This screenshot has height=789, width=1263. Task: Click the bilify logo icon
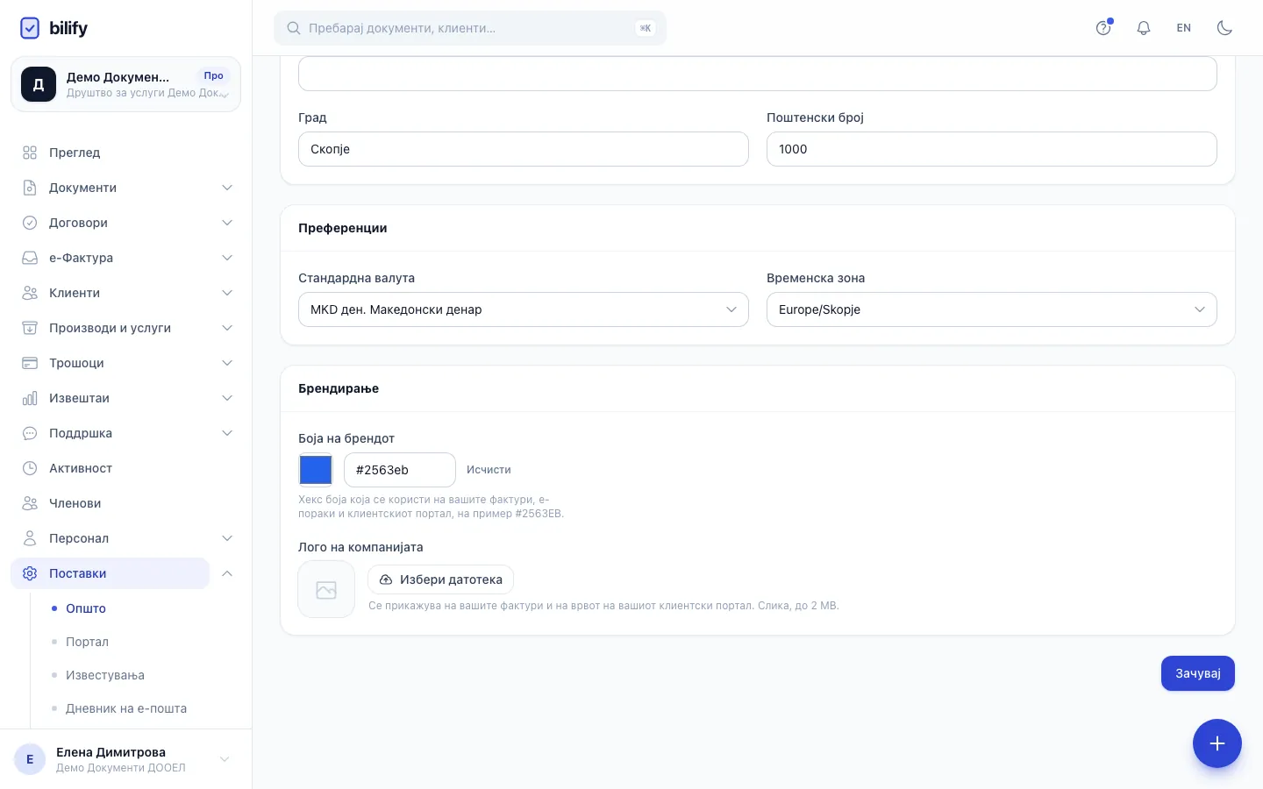click(30, 28)
